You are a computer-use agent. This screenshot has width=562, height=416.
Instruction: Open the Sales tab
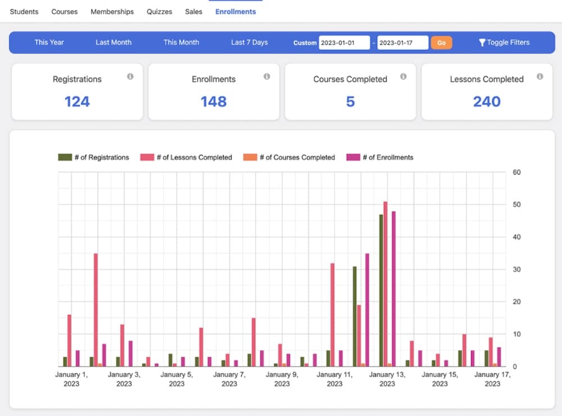click(193, 11)
